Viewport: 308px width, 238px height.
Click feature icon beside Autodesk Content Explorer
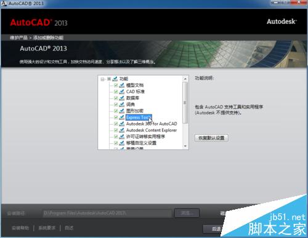[x=122, y=130]
